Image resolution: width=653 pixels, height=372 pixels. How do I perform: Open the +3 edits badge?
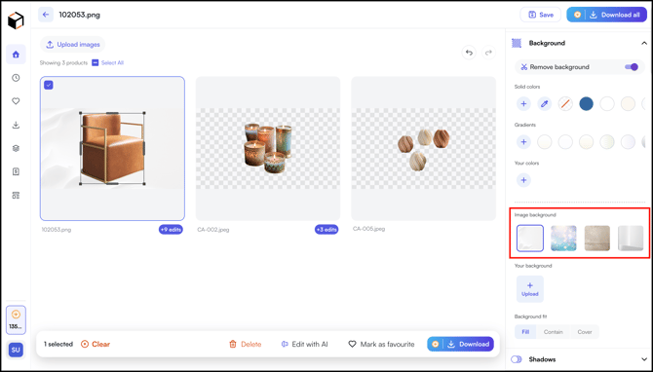pyautogui.click(x=326, y=229)
